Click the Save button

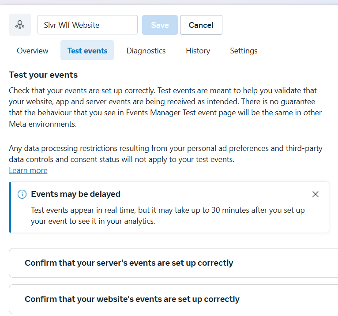coord(160,25)
